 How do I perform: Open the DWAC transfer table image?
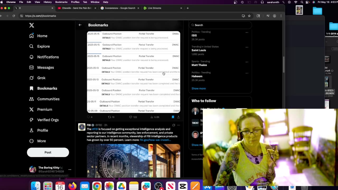point(134,72)
